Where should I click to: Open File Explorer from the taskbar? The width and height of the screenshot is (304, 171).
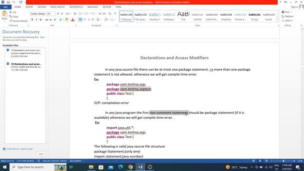pos(91,167)
